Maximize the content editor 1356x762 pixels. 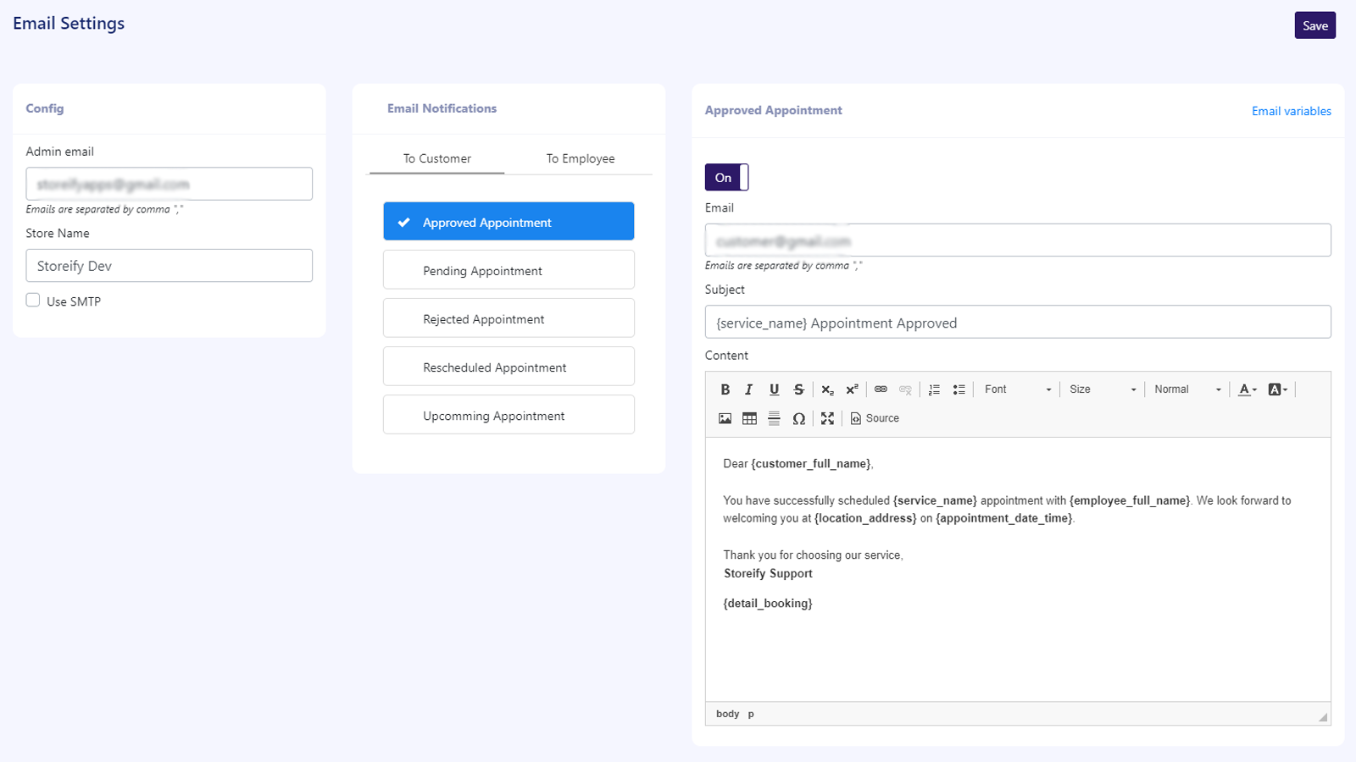point(827,418)
